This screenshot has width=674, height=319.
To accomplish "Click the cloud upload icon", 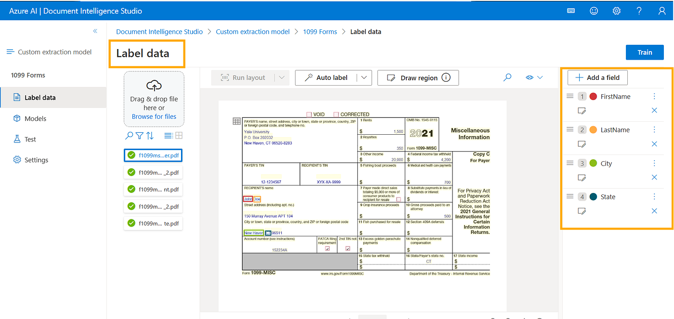I will [x=154, y=86].
